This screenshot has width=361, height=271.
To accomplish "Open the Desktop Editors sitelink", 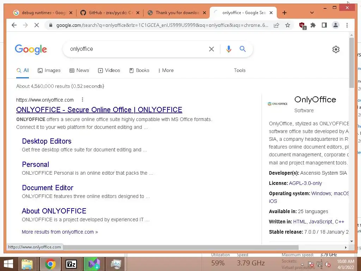I will [x=47, y=141].
